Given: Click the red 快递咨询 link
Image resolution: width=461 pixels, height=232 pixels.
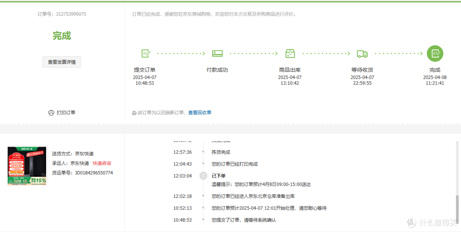Looking at the screenshot, I should click(102, 163).
